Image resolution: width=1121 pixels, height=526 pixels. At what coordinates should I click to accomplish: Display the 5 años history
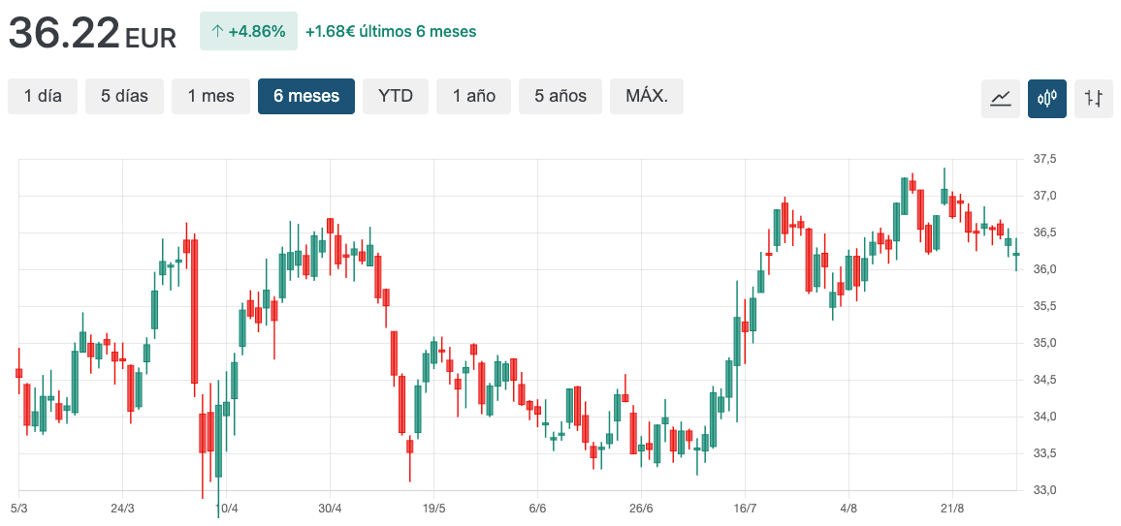(560, 96)
